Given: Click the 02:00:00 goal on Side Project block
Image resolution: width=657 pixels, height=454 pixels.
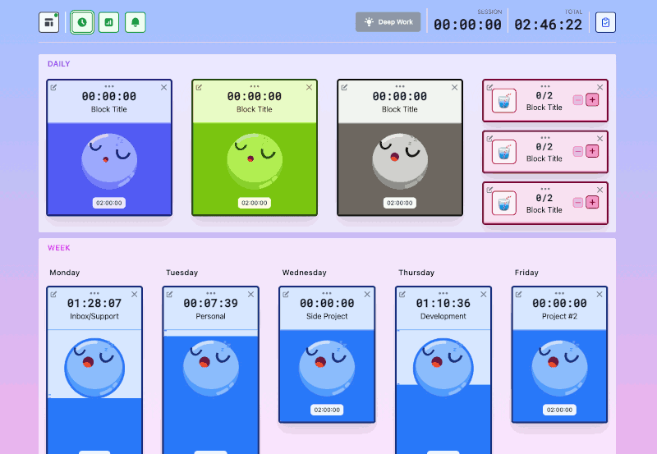Looking at the screenshot, I should coord(327,410).
